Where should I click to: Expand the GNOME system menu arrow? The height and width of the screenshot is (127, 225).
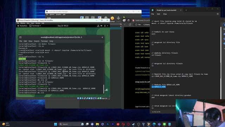click(x=108, y=26)
